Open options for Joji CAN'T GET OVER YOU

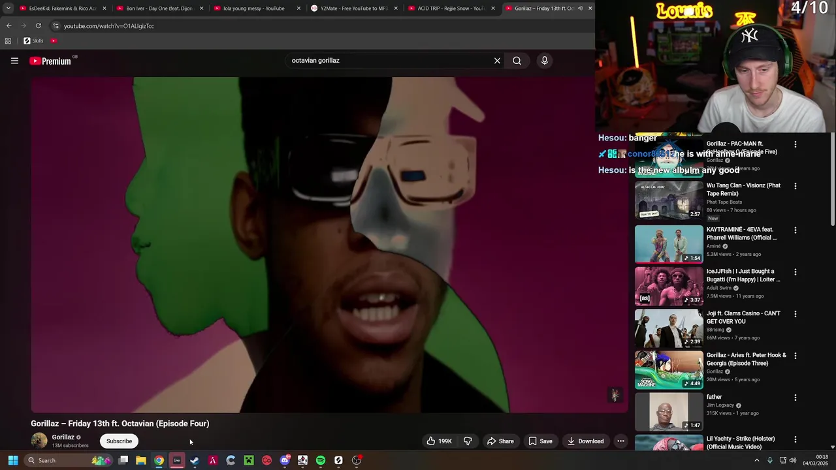coord(795,314)
